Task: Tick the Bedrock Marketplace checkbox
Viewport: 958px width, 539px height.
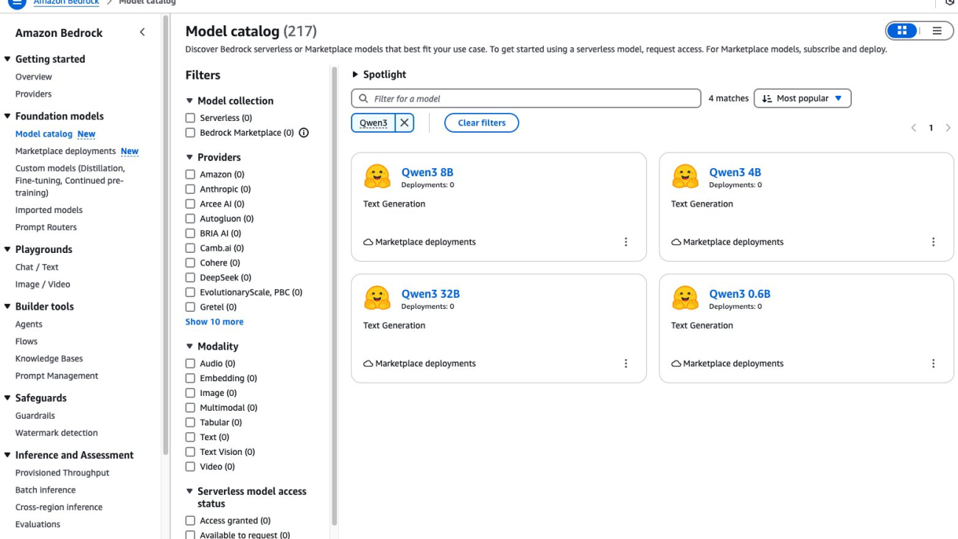Action: click(x=190, y=133)
